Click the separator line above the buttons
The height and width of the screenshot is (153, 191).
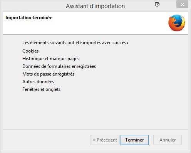(x=95, y=130)
